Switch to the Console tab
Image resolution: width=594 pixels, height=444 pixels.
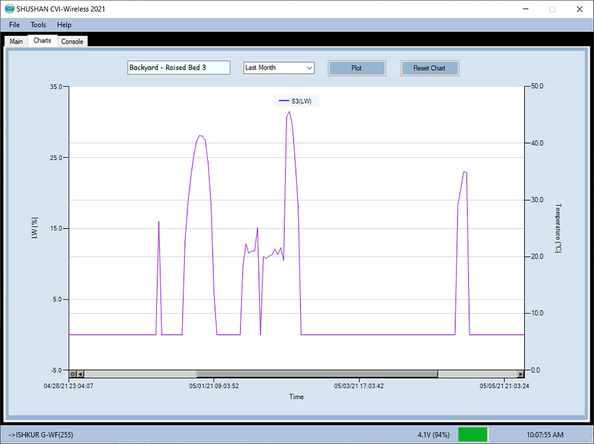(x=72, y=41)
